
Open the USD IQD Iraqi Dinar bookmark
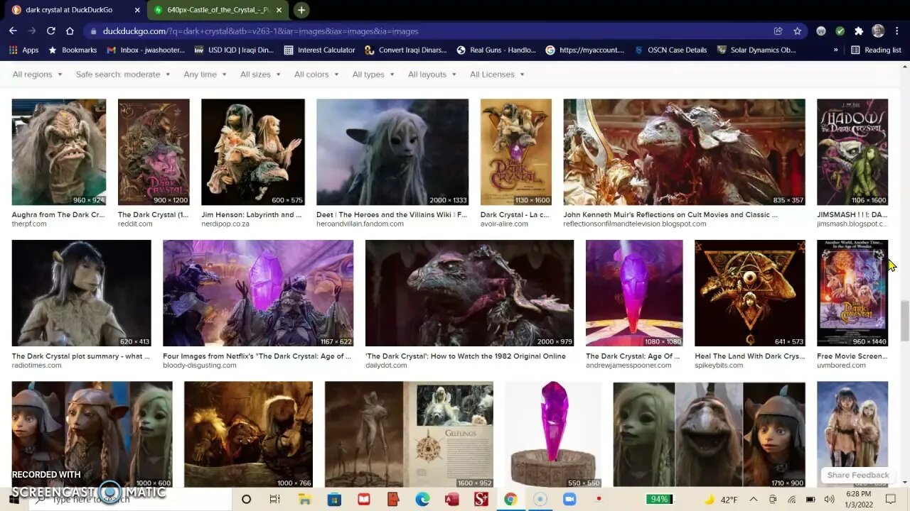(234, 50)
